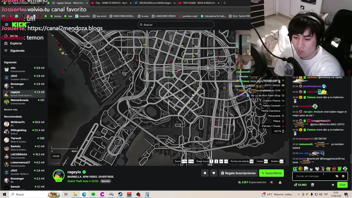
Task: Select the green headphones quick emote
Action: pyautogui.click(x=345, y=169)
